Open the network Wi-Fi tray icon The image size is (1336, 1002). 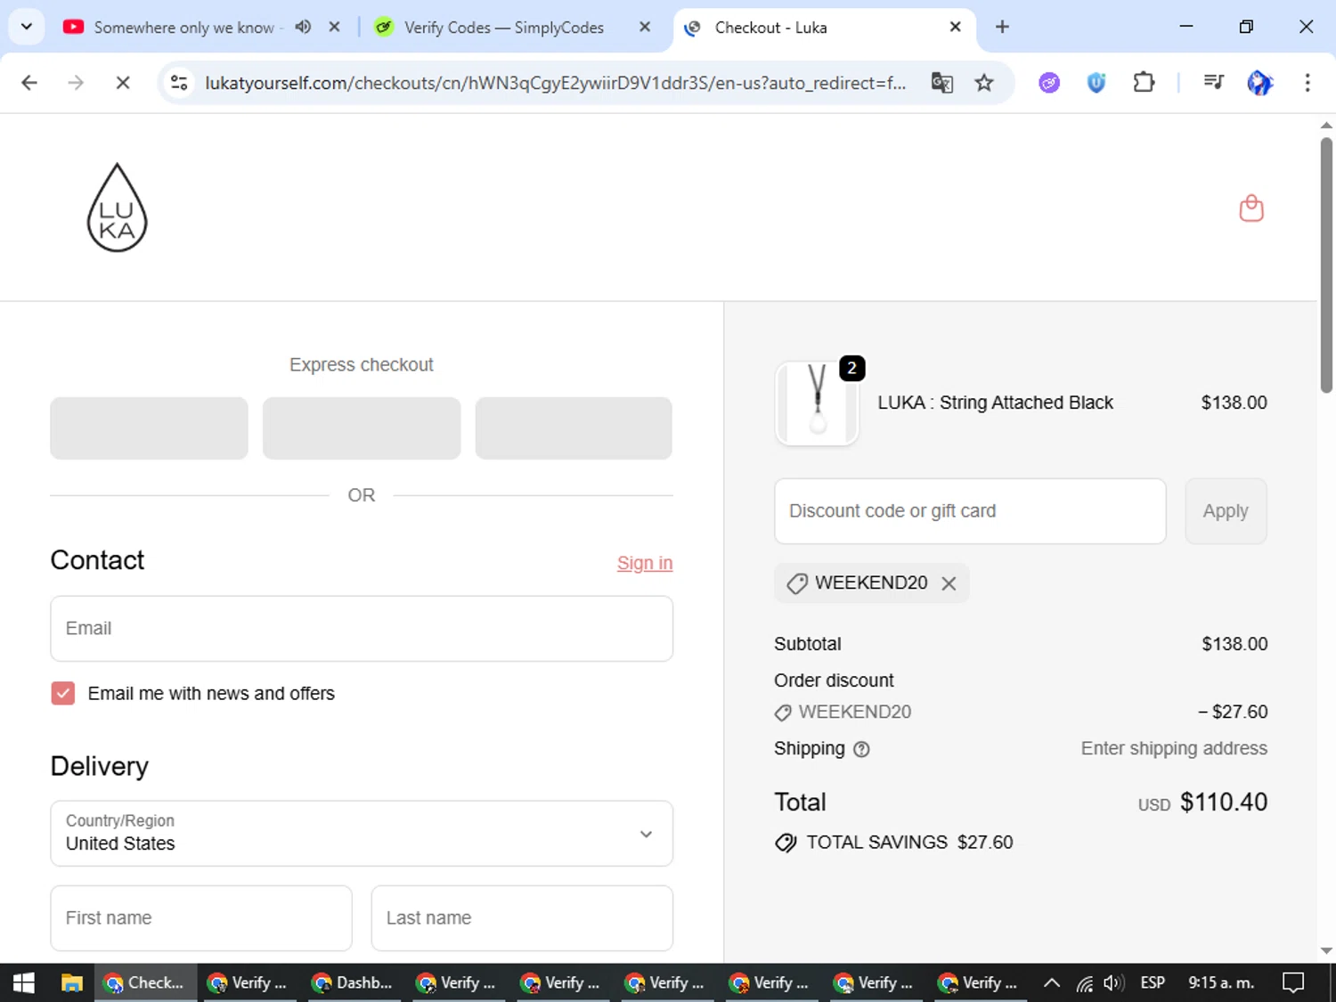pos(1084,983)
